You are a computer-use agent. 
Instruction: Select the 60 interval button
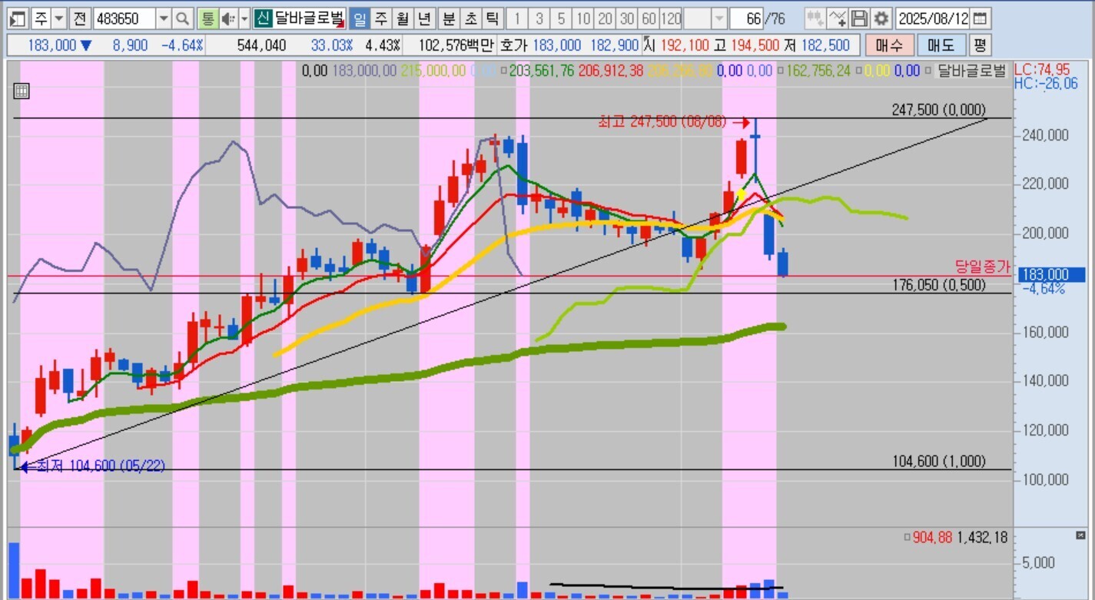coord(649,18)
